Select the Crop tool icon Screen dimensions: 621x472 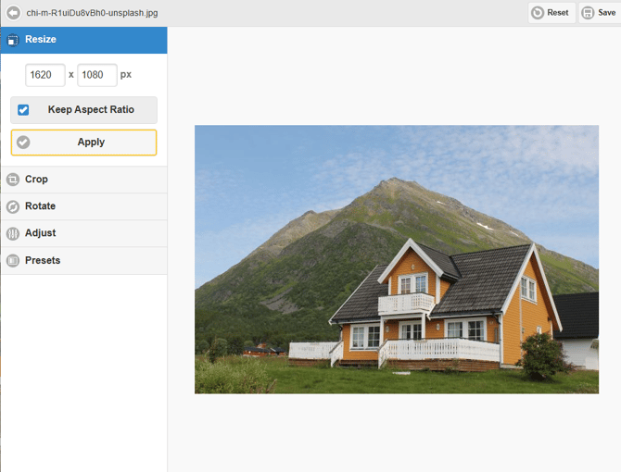coord(13,180)
